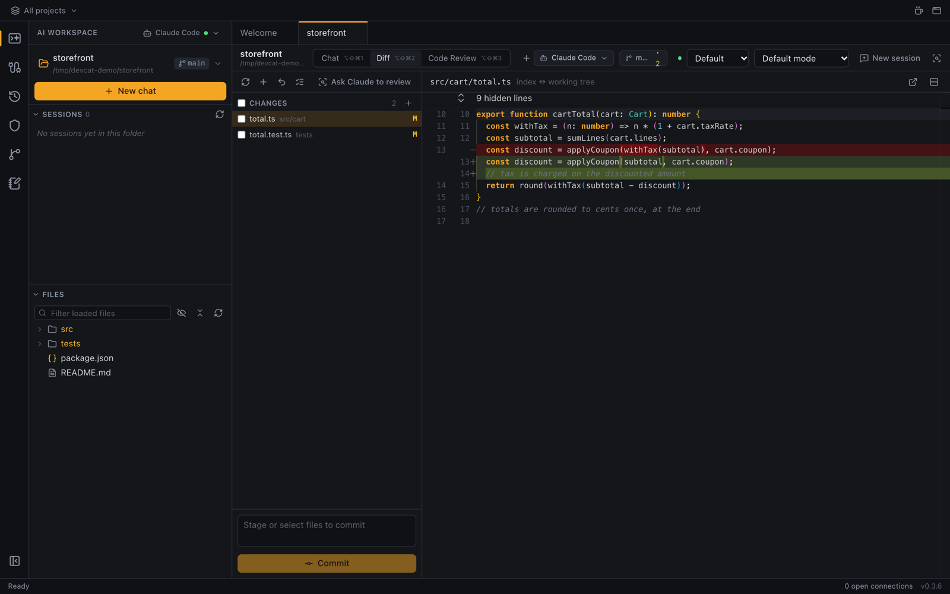Check the total.test.ts file checkbox
950x594 pixels.
pos(242,135)
